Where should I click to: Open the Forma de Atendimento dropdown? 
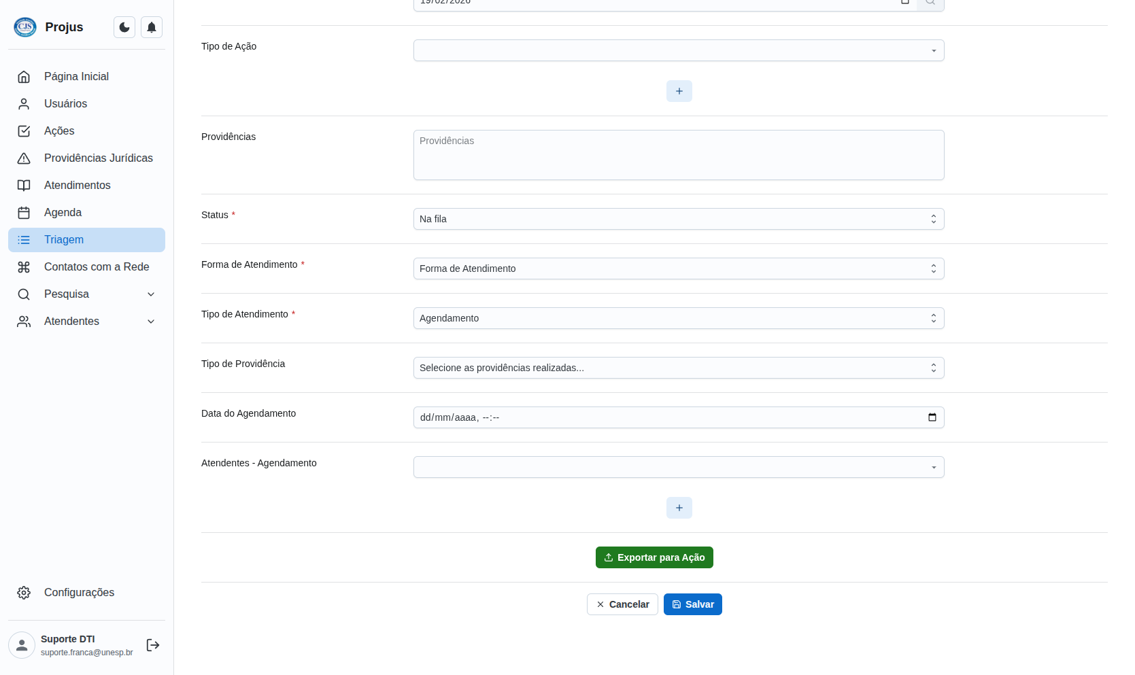(x=678, y=269)
